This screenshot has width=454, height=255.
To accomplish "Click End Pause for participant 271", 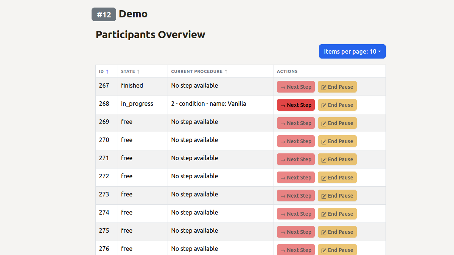I will pyautogui.click(x=337, y=159).
